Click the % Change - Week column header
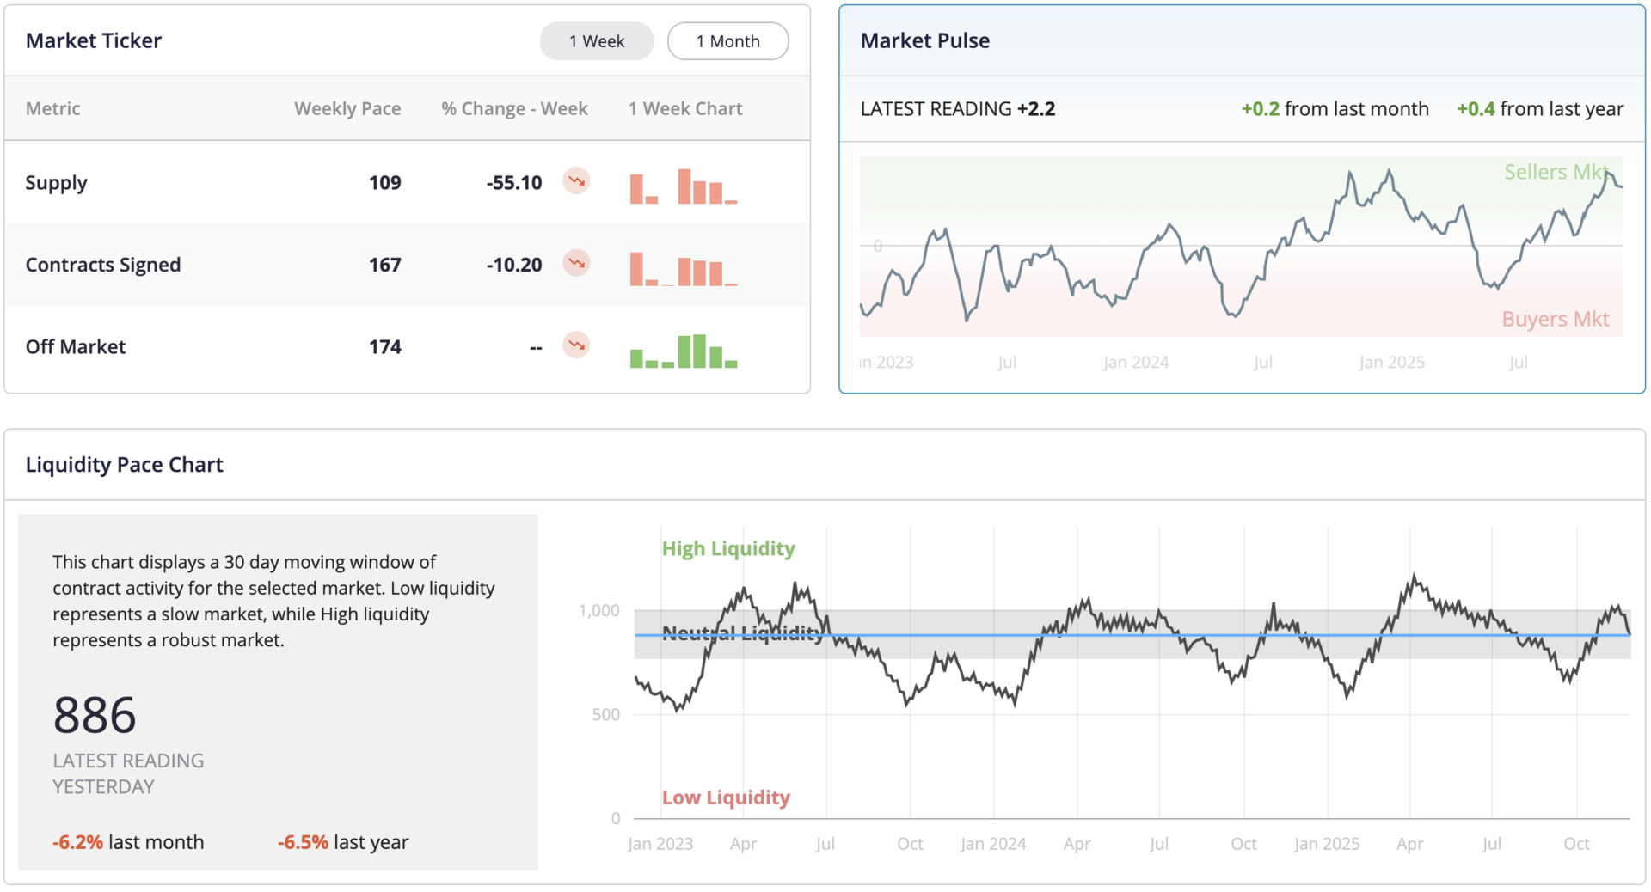The height and width of the screenshot is (892, 1651). [x=514, y=109]
